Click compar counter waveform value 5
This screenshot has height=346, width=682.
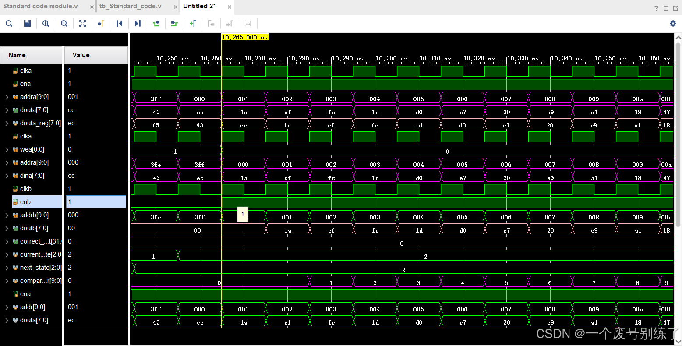pyautogui.click(x=506, y=283)
